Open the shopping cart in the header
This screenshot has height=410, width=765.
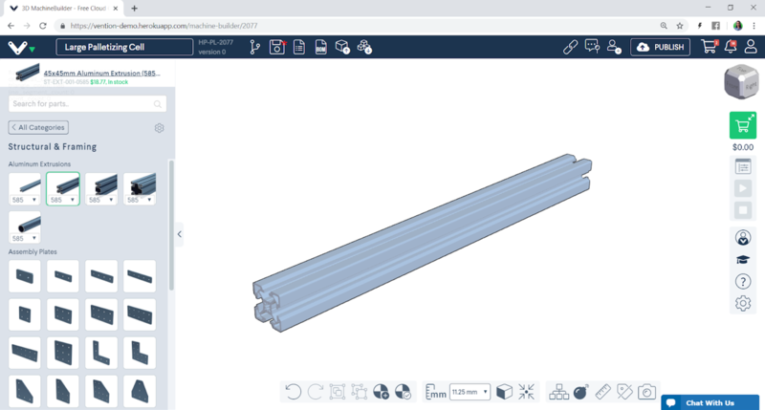point(709,47)
